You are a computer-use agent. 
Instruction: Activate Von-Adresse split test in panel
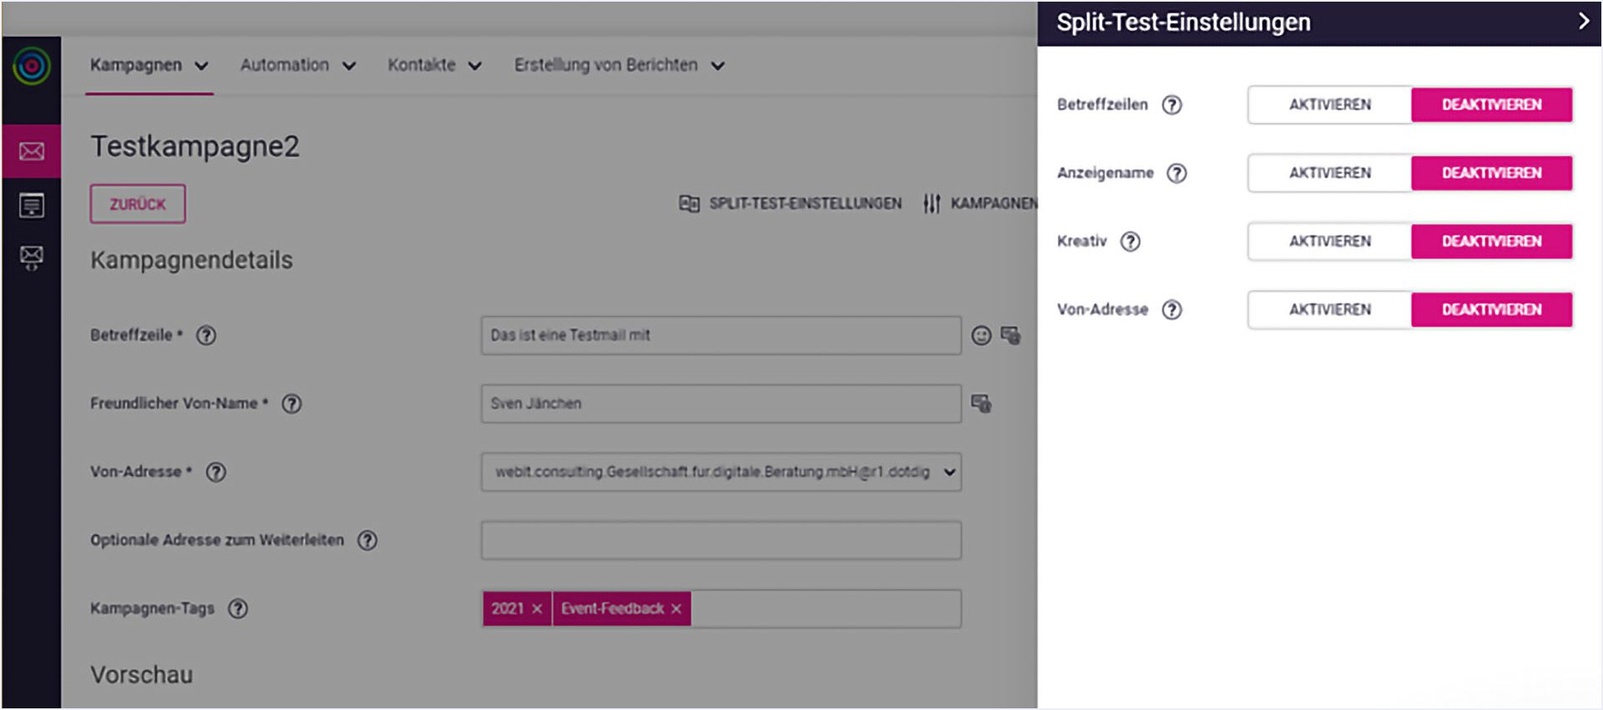(x=1329, y=310)
